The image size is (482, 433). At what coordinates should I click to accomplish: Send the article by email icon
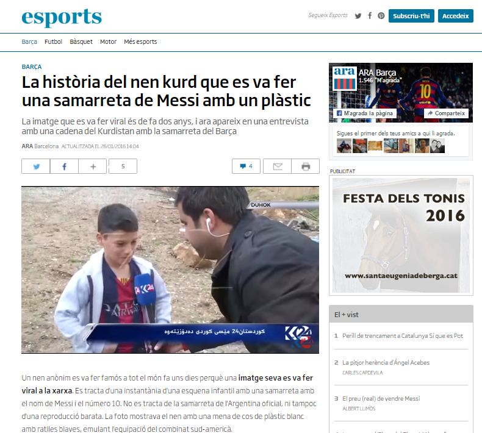tap(277, 166)
